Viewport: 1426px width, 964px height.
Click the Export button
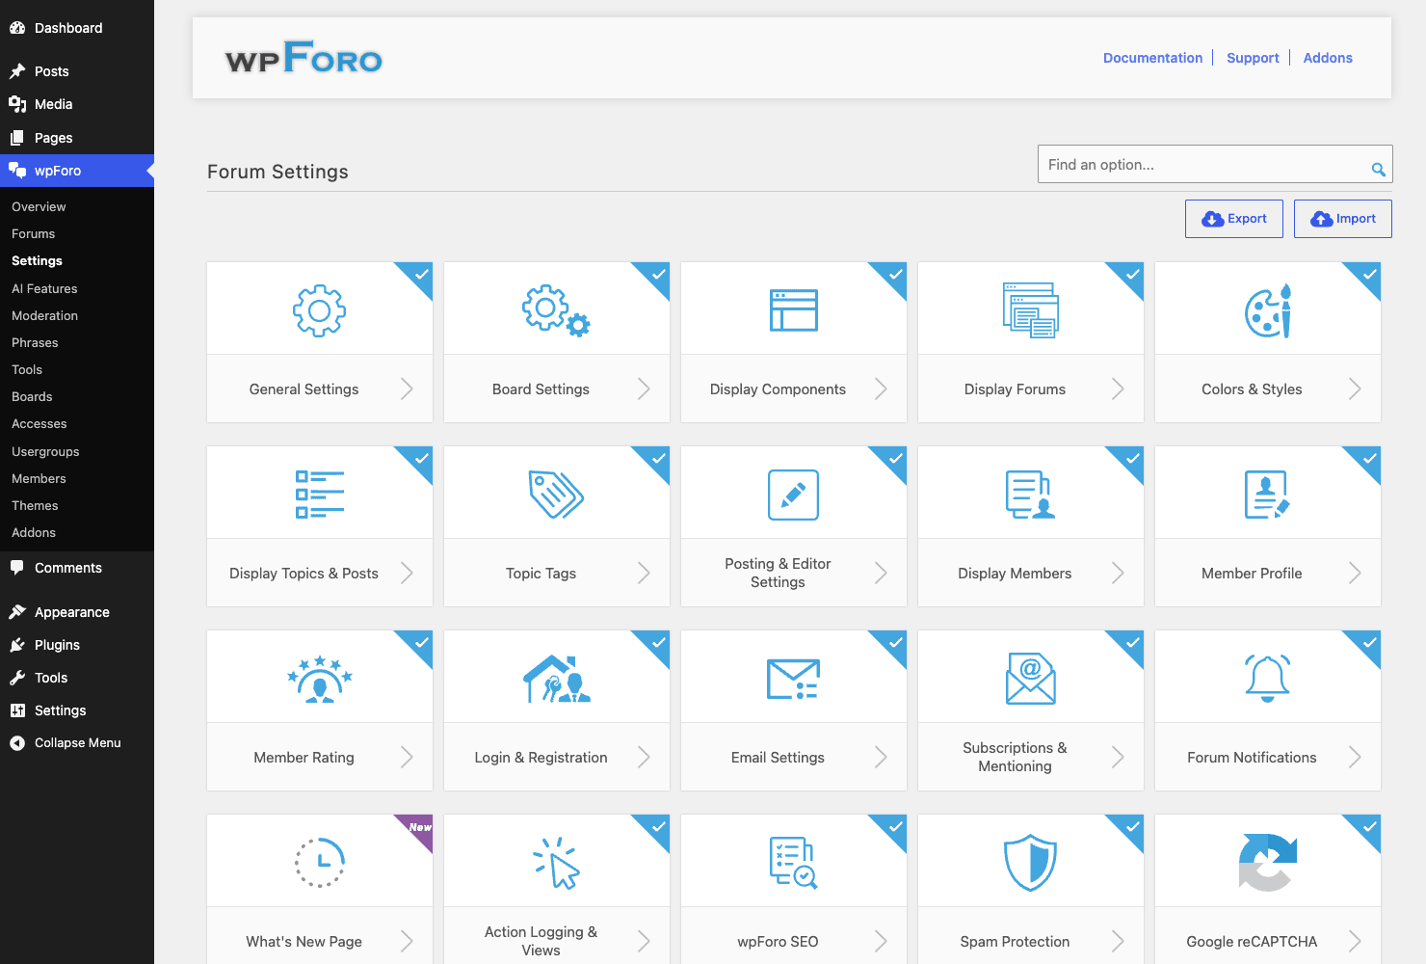tap(1234, 219)
